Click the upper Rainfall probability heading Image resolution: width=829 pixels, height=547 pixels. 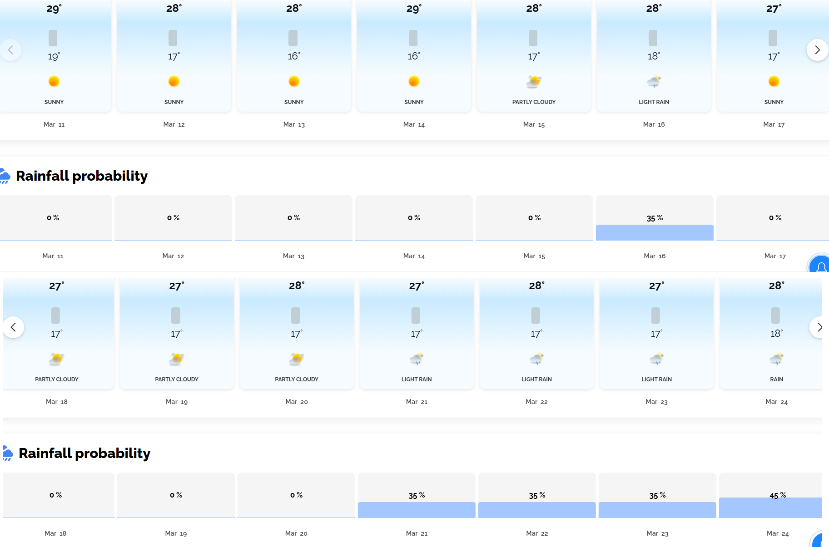click(82, 176)
